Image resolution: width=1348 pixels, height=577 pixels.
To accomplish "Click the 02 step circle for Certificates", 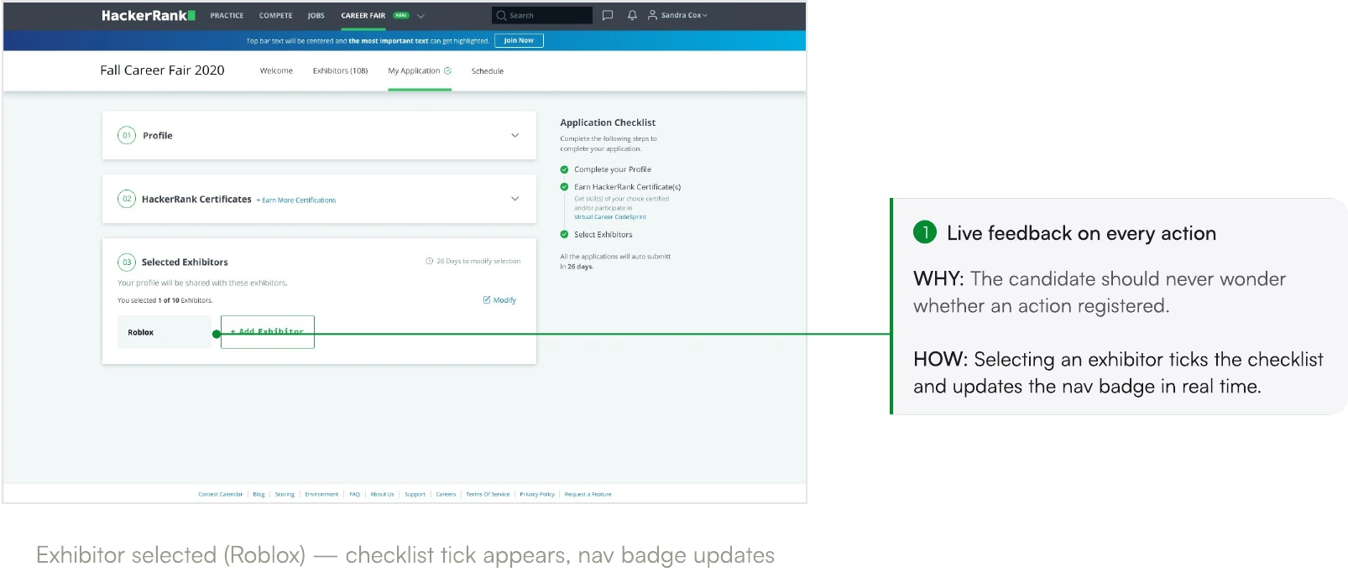I will click(x=127, y=199).
